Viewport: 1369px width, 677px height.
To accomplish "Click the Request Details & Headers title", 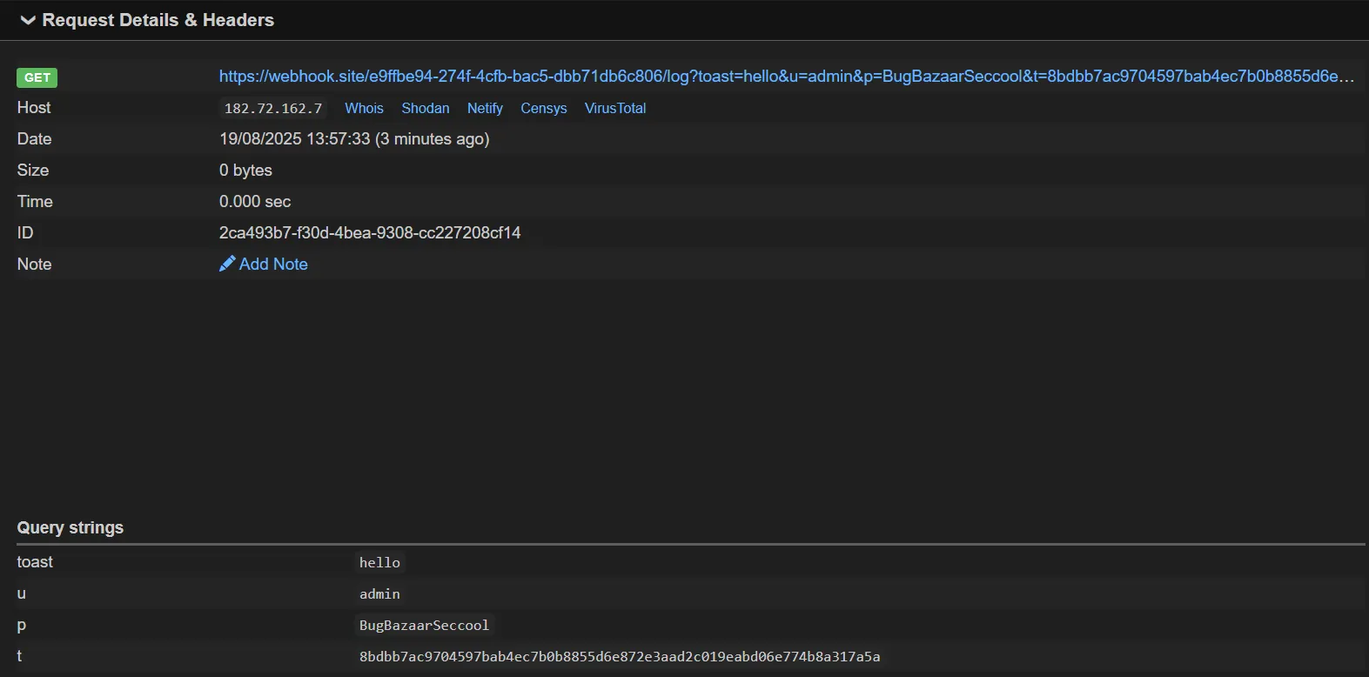I will (158, 20).
